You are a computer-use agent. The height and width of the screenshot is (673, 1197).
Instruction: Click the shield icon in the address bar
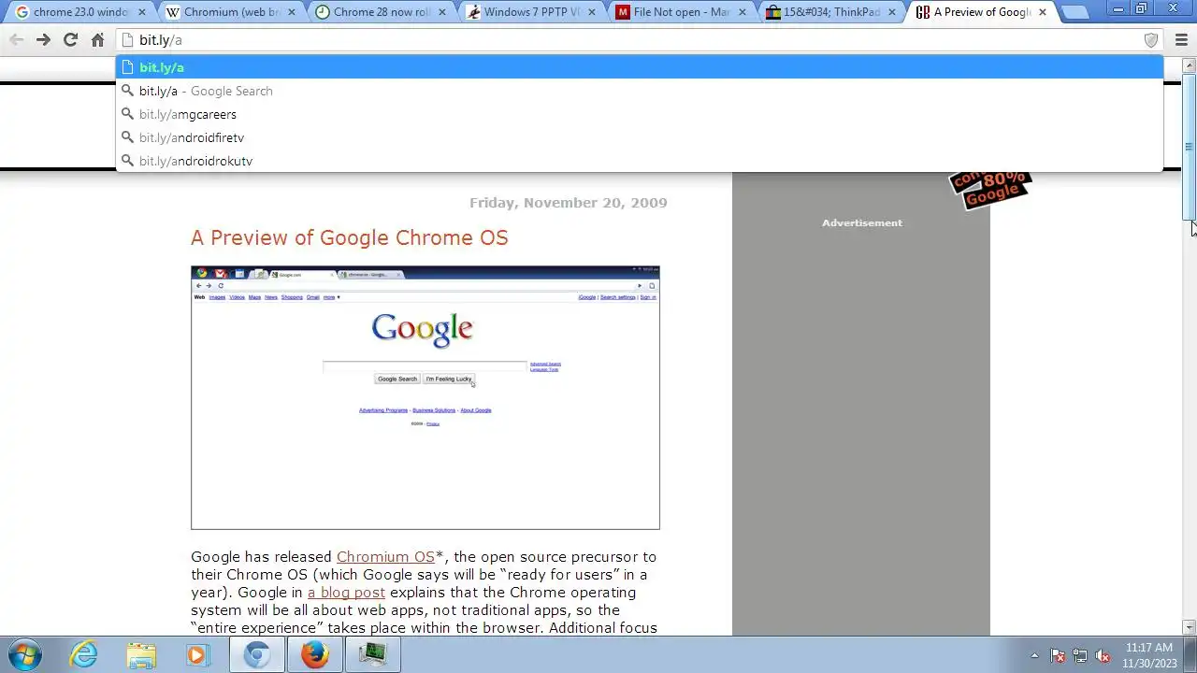(1151, 40)
